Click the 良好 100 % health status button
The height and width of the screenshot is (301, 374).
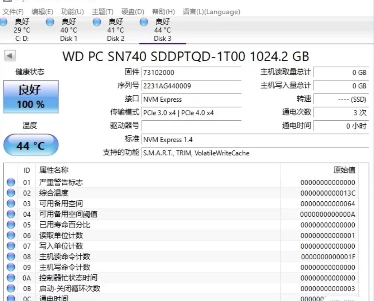[x=31, y=97]
